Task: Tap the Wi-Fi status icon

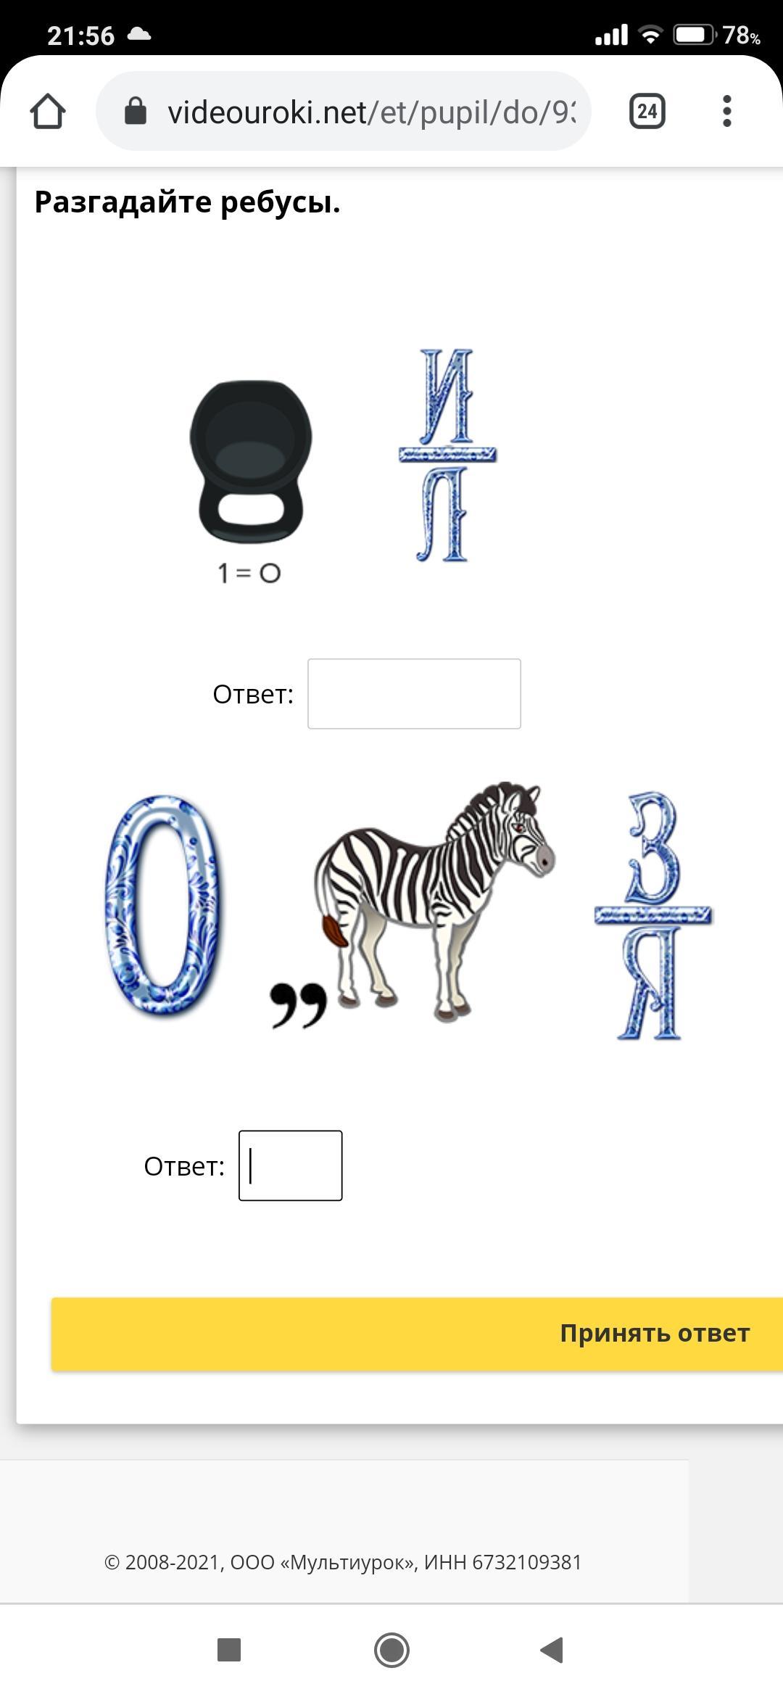Action: (650, 34)
